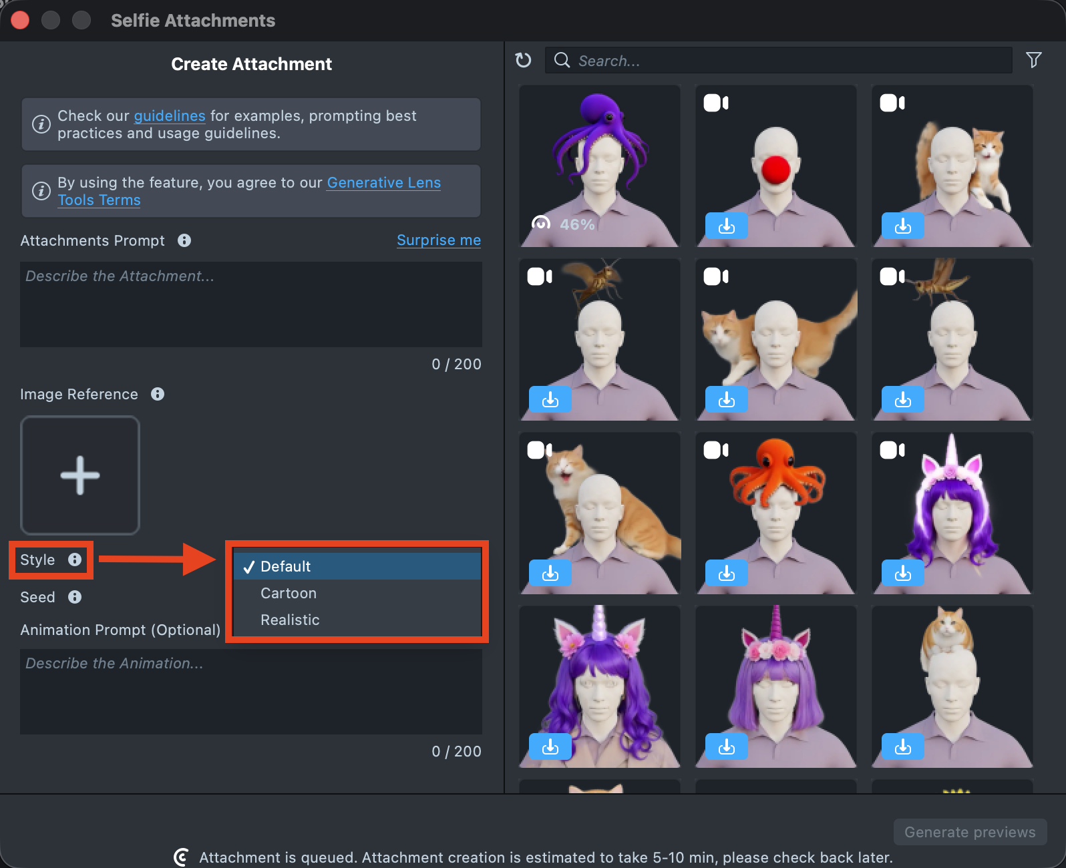
Task: Open the guidelines link
Action: (x=170, y=116)
